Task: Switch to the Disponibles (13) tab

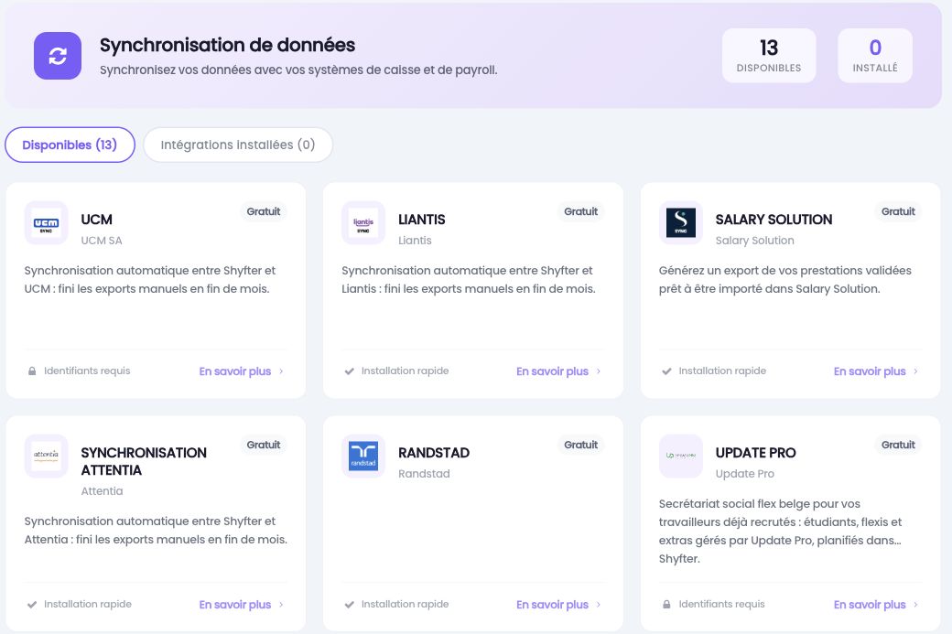Action: tap(70, 145)
